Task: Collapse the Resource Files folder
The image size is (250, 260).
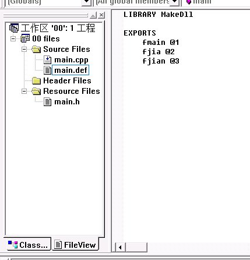Action: tap(24, 91)
